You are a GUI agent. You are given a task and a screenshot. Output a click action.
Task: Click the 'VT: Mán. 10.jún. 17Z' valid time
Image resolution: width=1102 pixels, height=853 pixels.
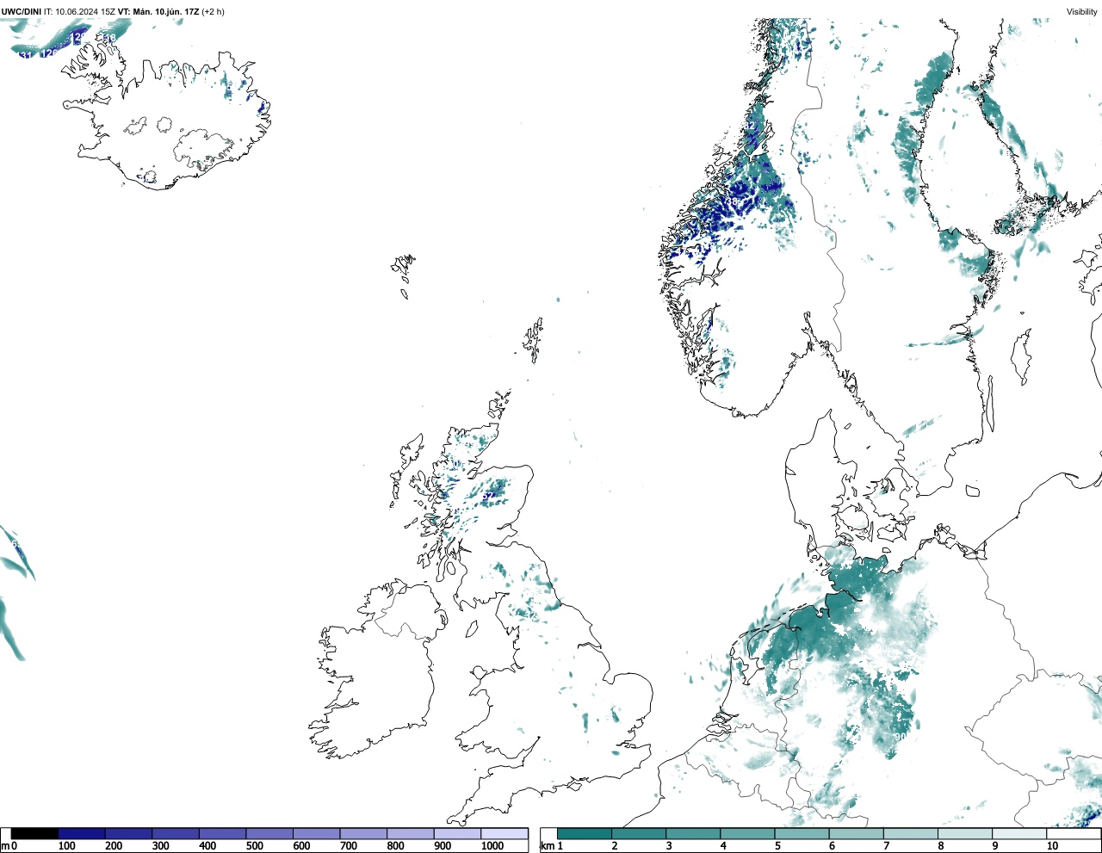point(158,12)
